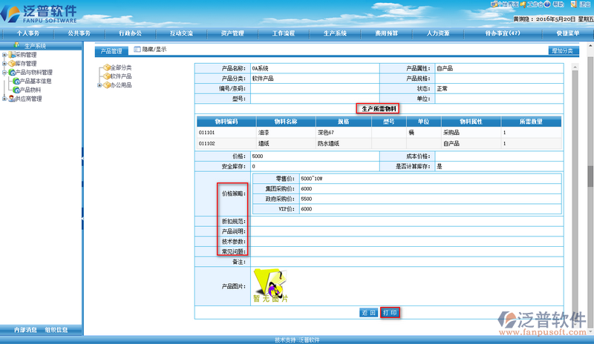Click the 隐藏/显示 panel icon
Image resolution: width=594 pixels, height=344 pixels.
point(137,50)
